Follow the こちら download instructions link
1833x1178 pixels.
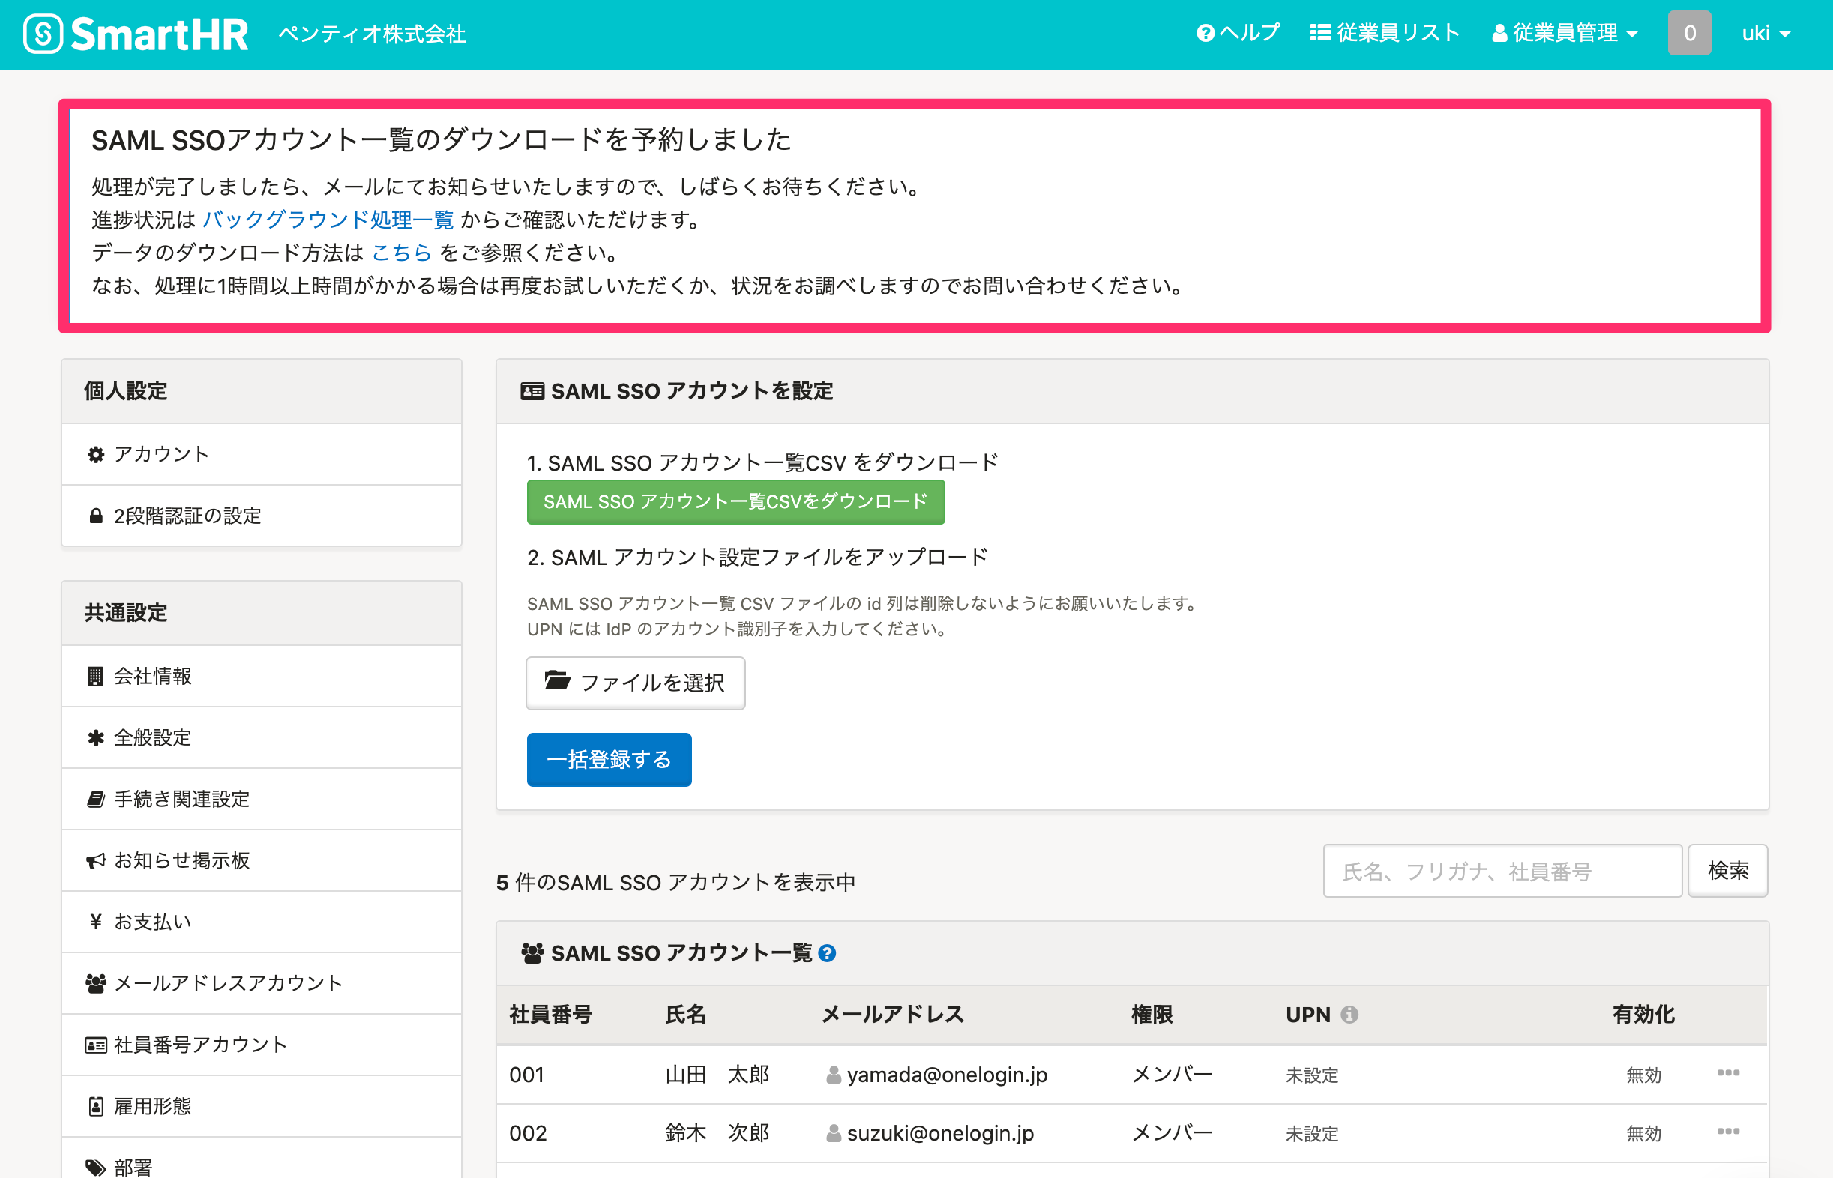pos(402,253)
